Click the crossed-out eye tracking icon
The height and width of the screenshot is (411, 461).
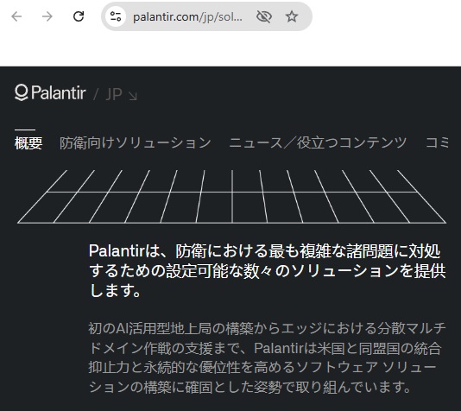263,16
